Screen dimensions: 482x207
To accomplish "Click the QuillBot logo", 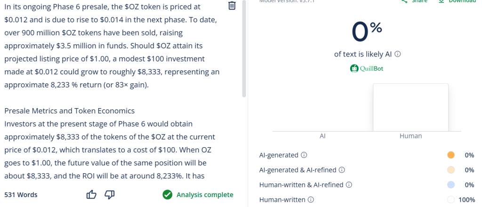I will click(x=367, y=68).
